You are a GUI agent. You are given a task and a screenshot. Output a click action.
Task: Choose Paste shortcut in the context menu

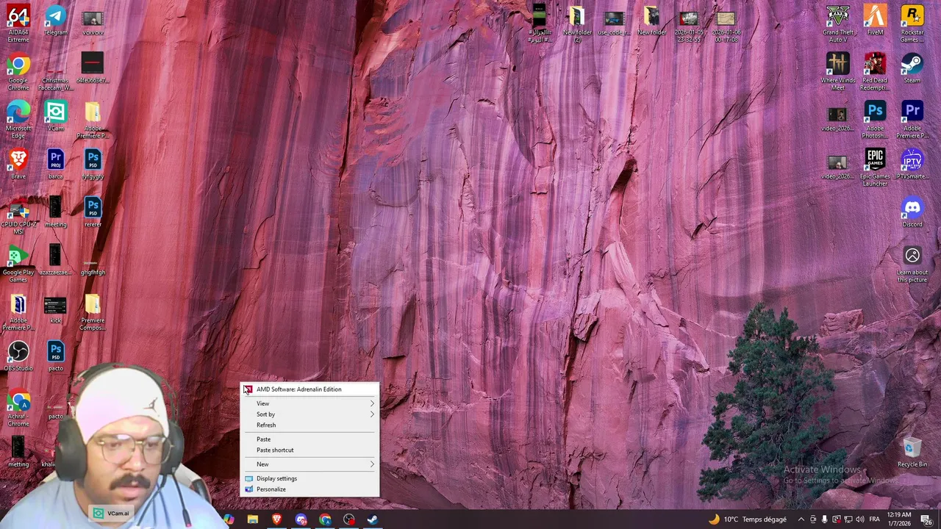pyautogui.click(x=310, y=450)
